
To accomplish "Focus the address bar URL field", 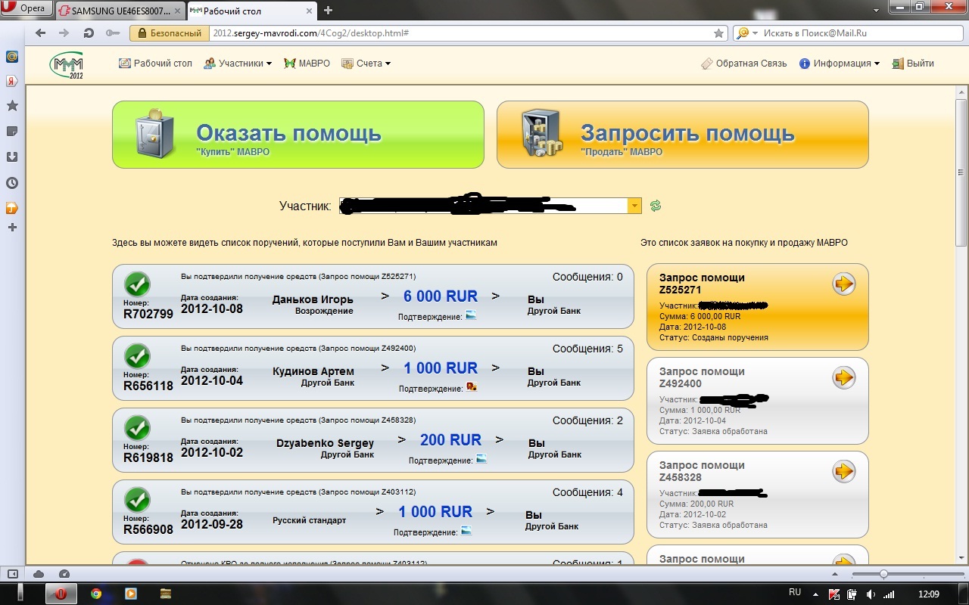I will (462, 33).
